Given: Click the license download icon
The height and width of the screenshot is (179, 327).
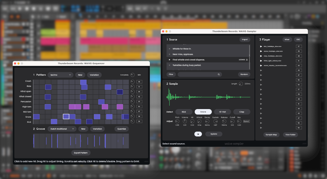Looking at the screenshot, I should tap(247, 60).
